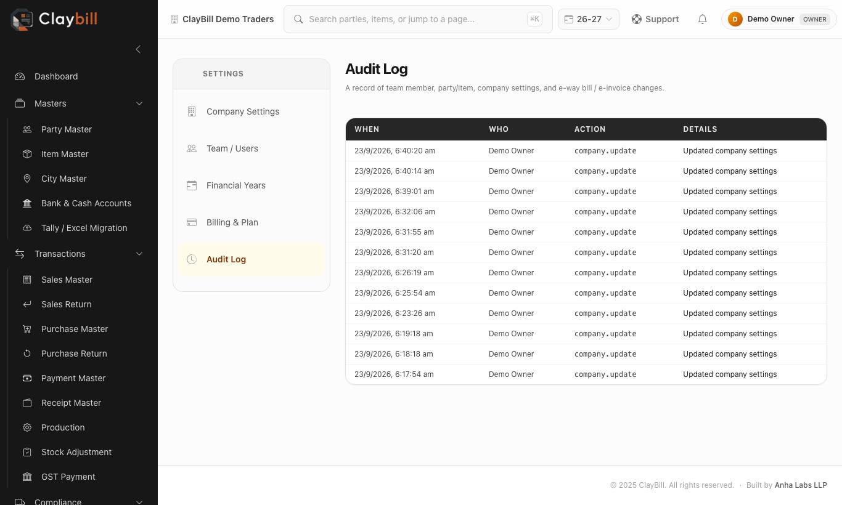
Task: Click ClayBill Demo Traders company name
Action: 228,19
